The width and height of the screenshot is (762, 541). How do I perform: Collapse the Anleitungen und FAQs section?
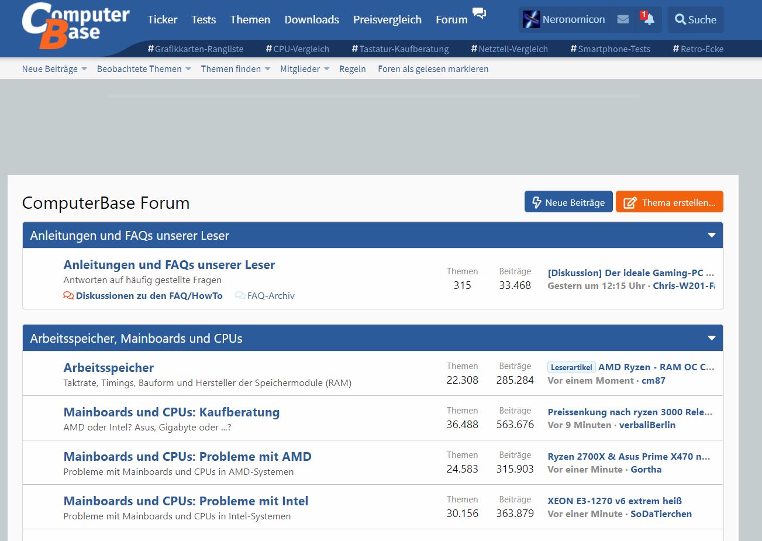[x=712, y=235]
